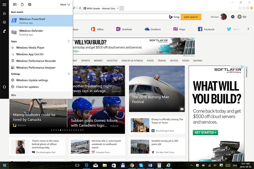Open the hamburger menu in search panel
Screen dimensions: 254x169
(4, 5)
